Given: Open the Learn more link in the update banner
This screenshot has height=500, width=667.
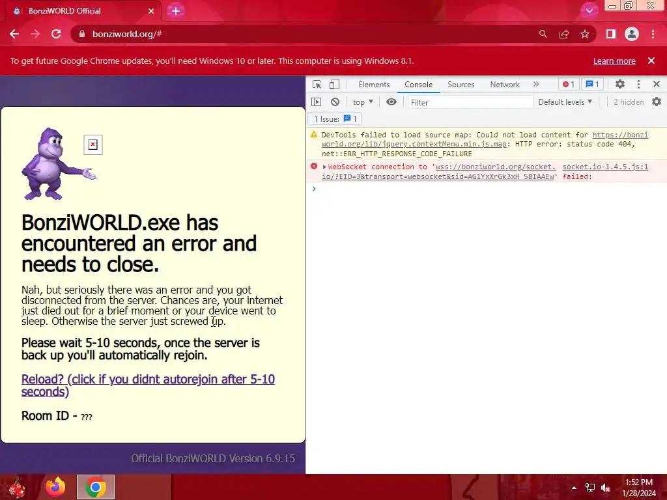Looking at the screenshot, I should 614,61.
